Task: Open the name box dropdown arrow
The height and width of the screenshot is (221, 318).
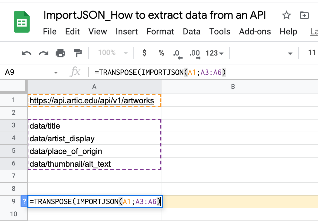Action: [x=56, y=72]
